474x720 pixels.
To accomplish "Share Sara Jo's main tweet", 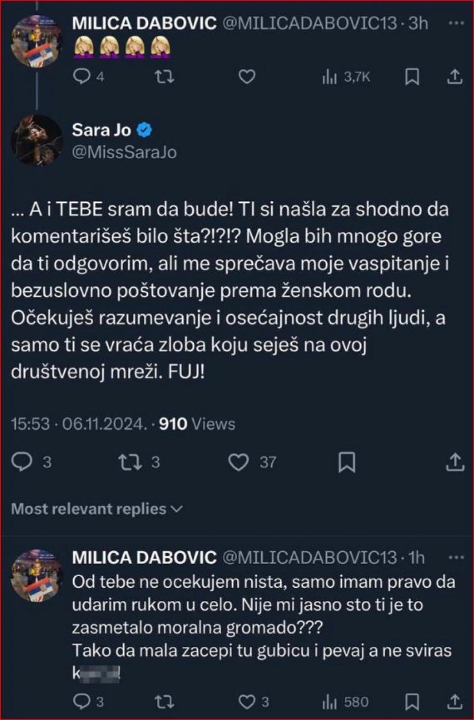I will 455,462.
